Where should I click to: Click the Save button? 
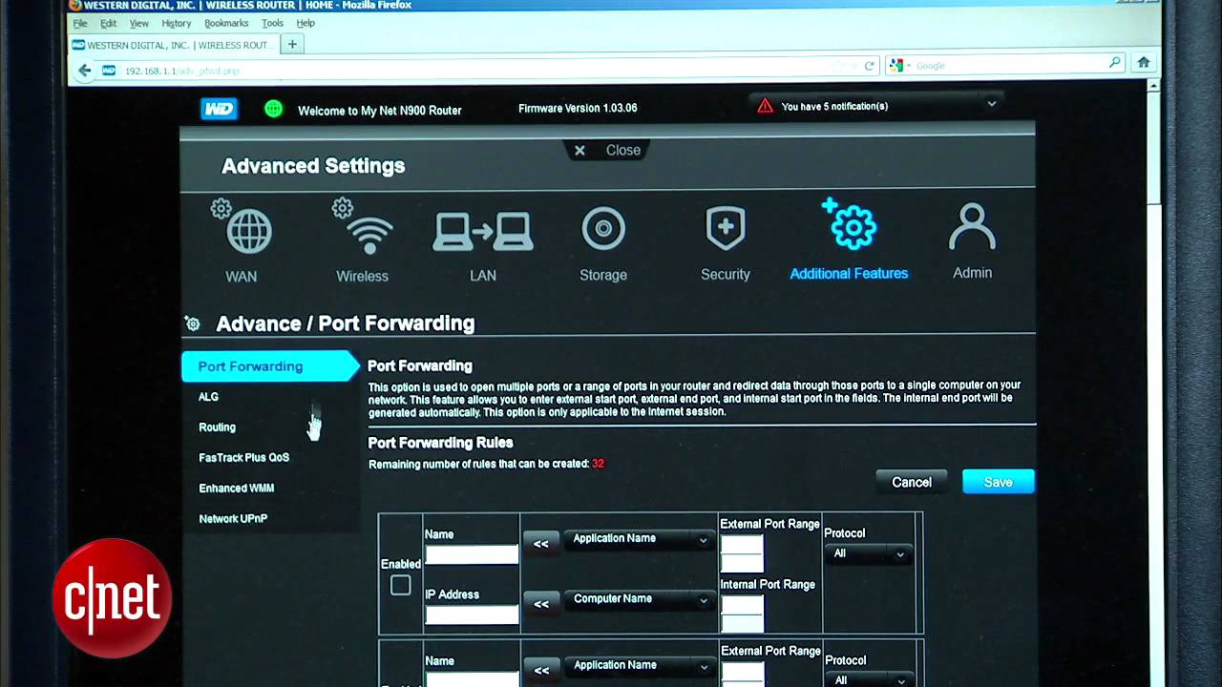tap(998, 482)
